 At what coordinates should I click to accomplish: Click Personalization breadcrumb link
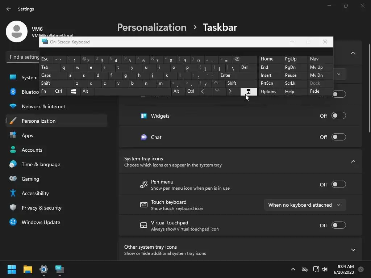[x=152, y=28]
